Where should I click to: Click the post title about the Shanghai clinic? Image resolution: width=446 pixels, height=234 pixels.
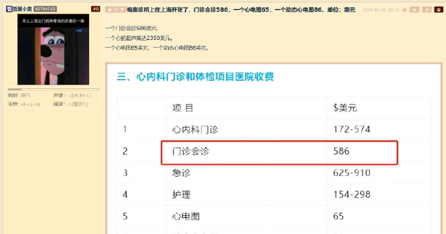pyautogui.click(x=241, y=10)
